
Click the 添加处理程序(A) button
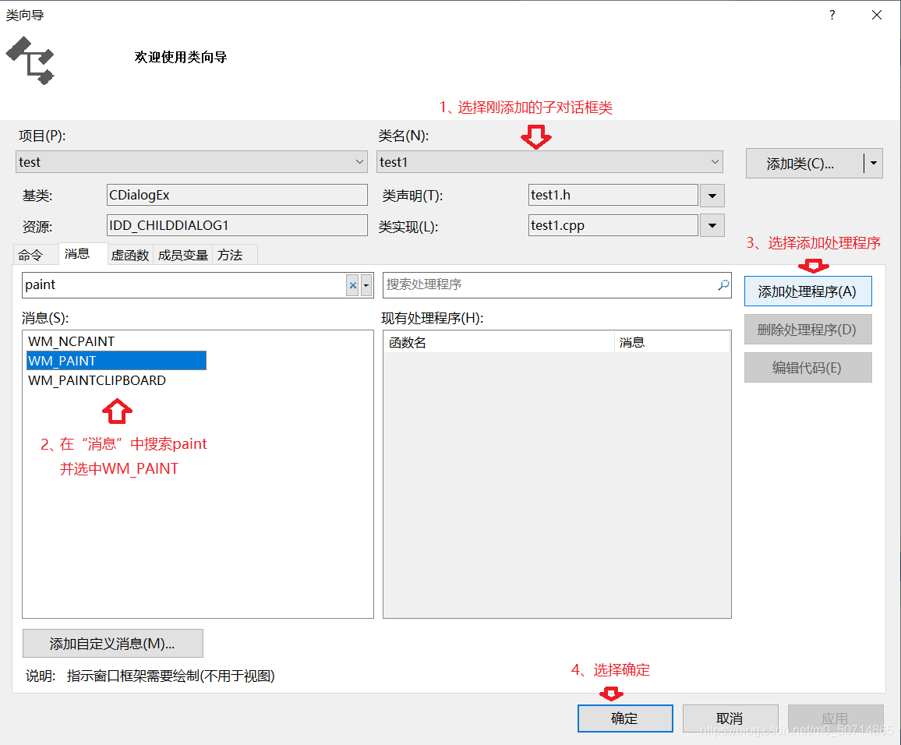[x=807, y=291]
